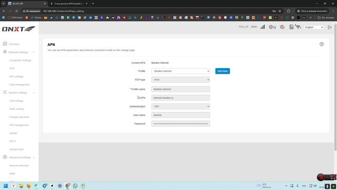The width and height of the screenshot is (337, 190).
Task: Open the English language selector
Action: 314,27
